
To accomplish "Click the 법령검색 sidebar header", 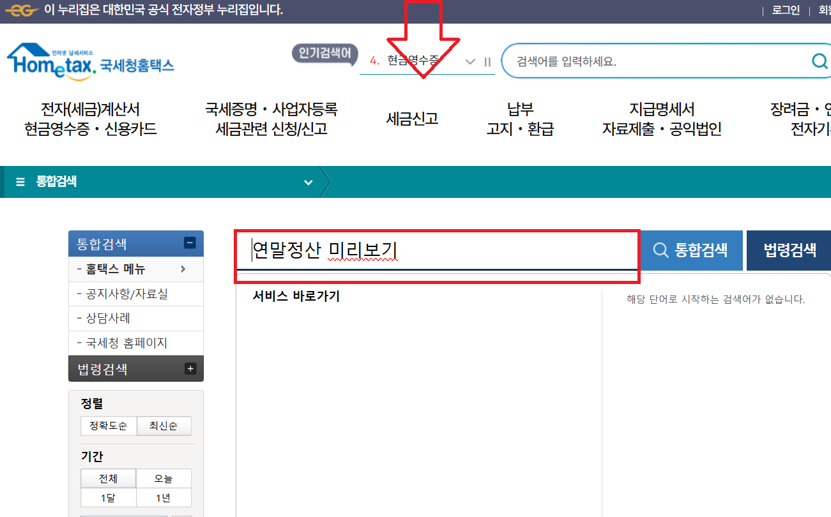I will click(136, 368).
